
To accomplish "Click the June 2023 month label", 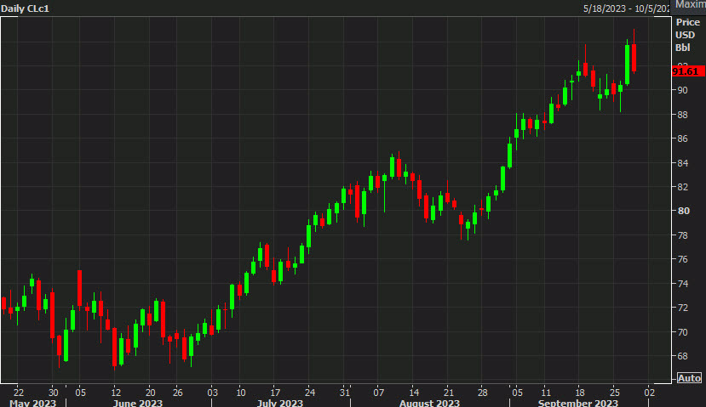I will coord(138,403).
